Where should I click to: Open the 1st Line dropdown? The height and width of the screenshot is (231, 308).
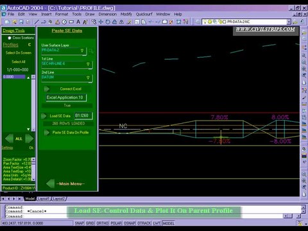tap(88, 64)
